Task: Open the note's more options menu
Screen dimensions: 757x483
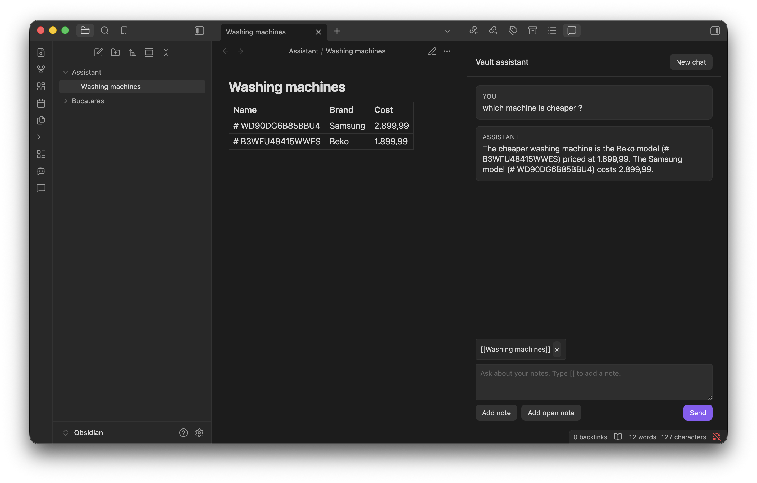Action: pyautogui.click(x=447, y=51)
